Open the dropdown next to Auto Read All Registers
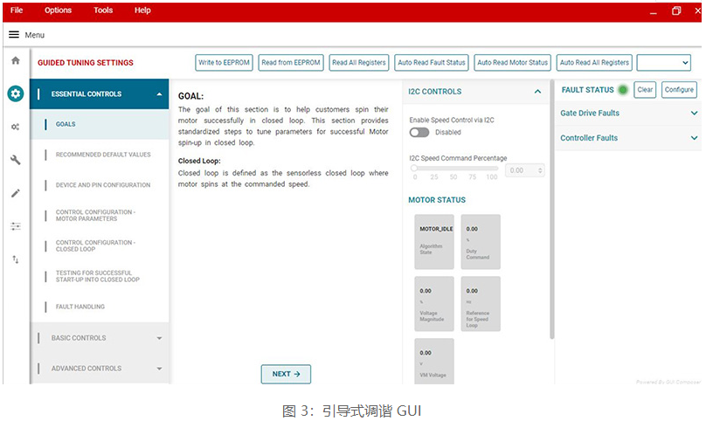Viewport: 713px width, 421px height. tap(663, 63)
